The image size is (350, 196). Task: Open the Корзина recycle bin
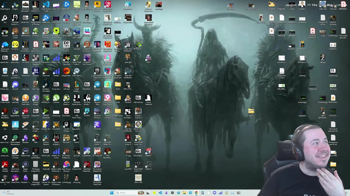pyautogui.click(x=5, y=72)
